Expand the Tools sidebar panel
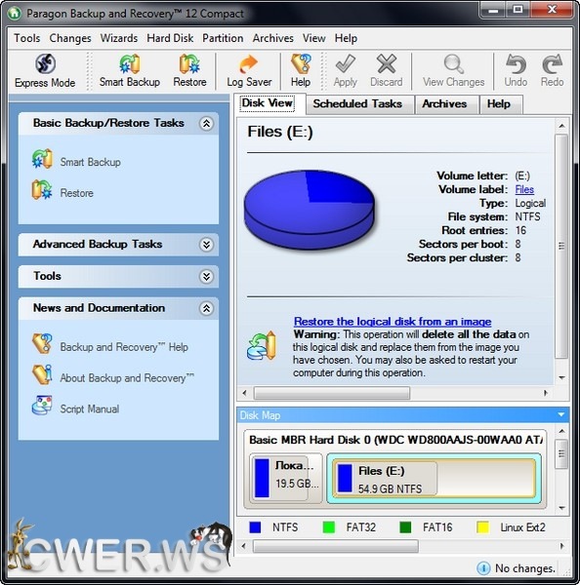This screenshot has height=585, width=580. click(206, 277)
